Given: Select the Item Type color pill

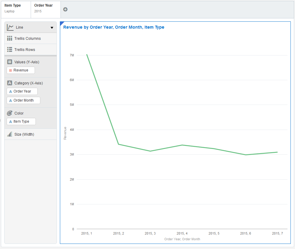Looking at the screenshot, I should 21,121.
